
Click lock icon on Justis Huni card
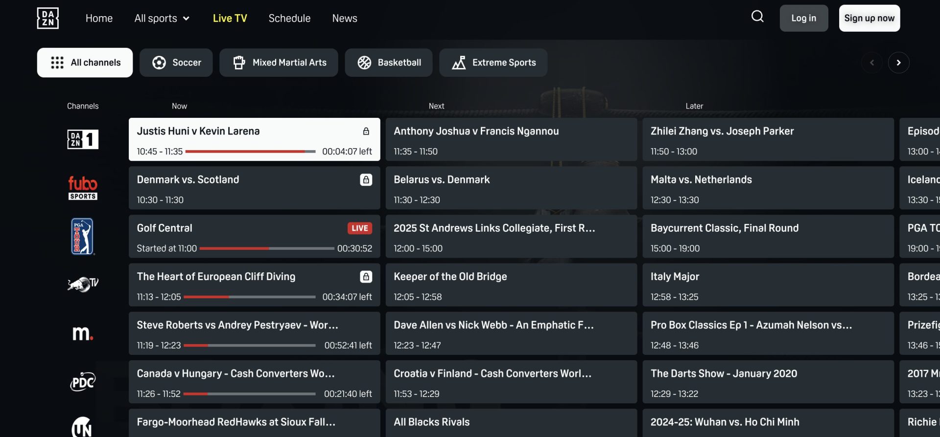pyautogui.click(x=366, y=131)
